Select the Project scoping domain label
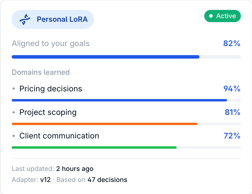The height and width of the screenshot is (194, 252). coord(48,112)
